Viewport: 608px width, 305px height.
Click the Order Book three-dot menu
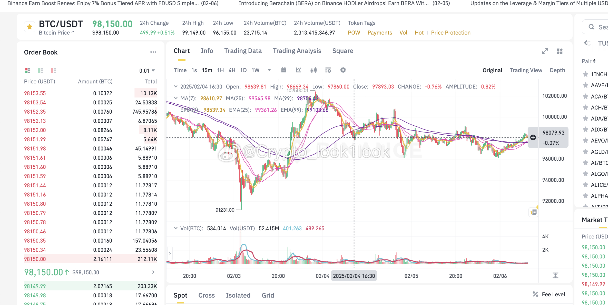pos(153,52)
